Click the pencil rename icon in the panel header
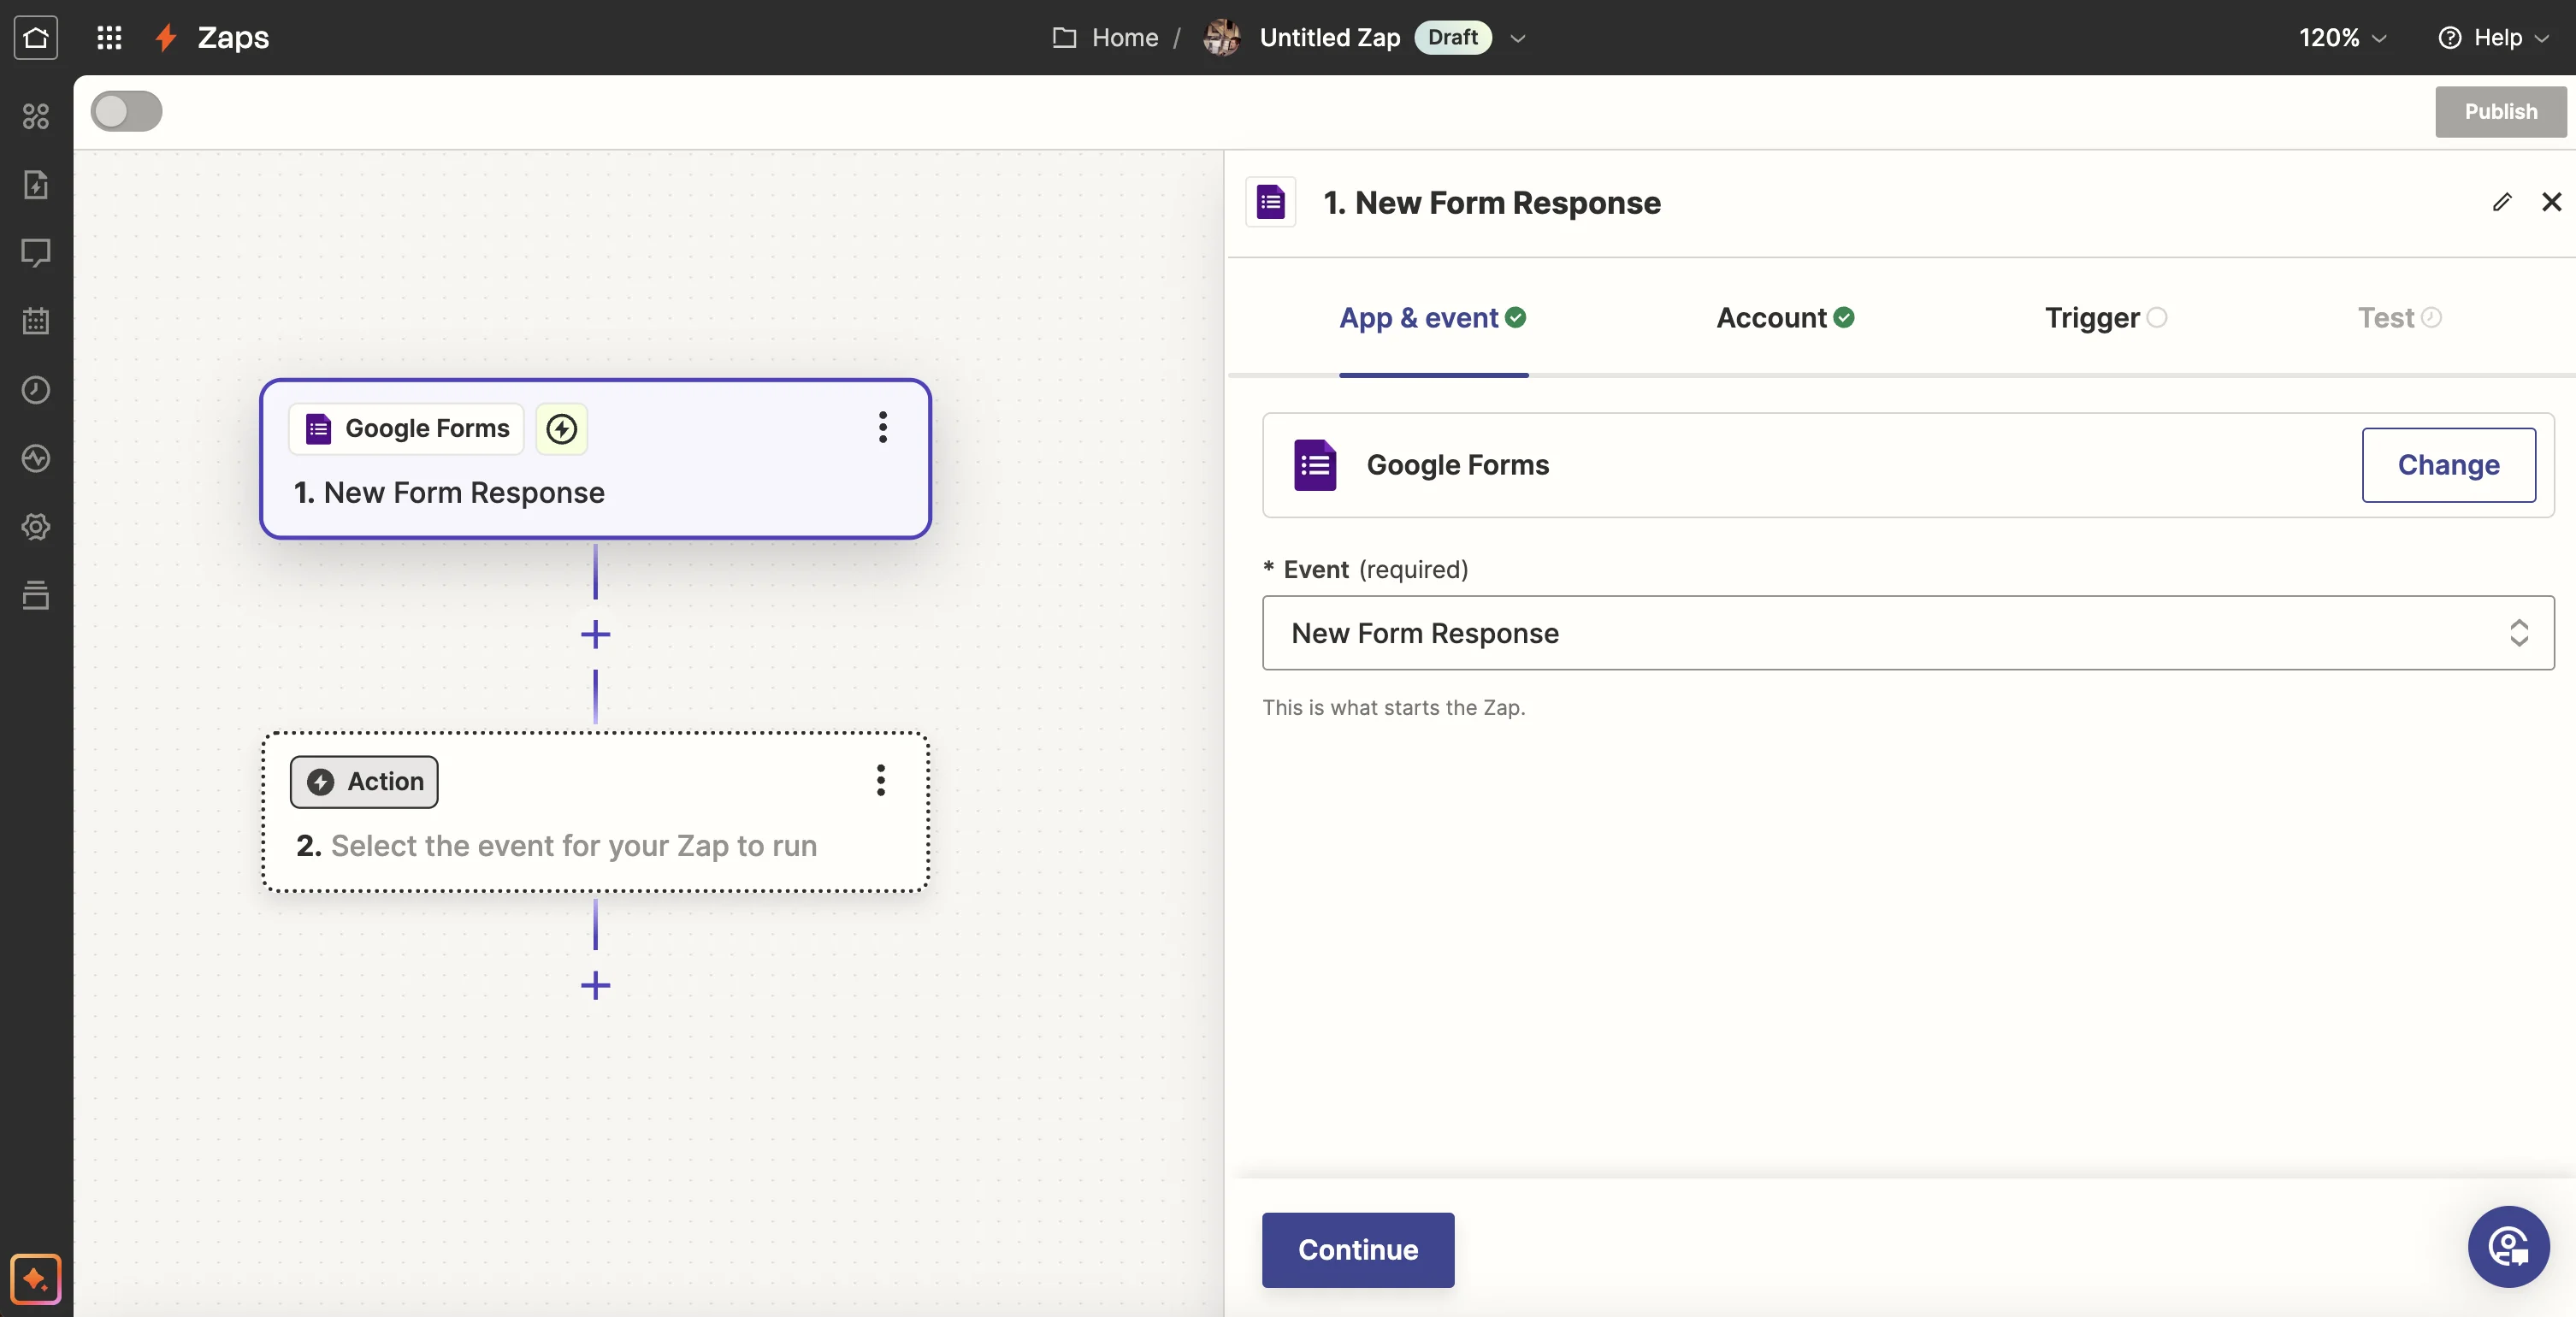The height and width of the screenshot is (1317, 2576). pos(2501,202)
